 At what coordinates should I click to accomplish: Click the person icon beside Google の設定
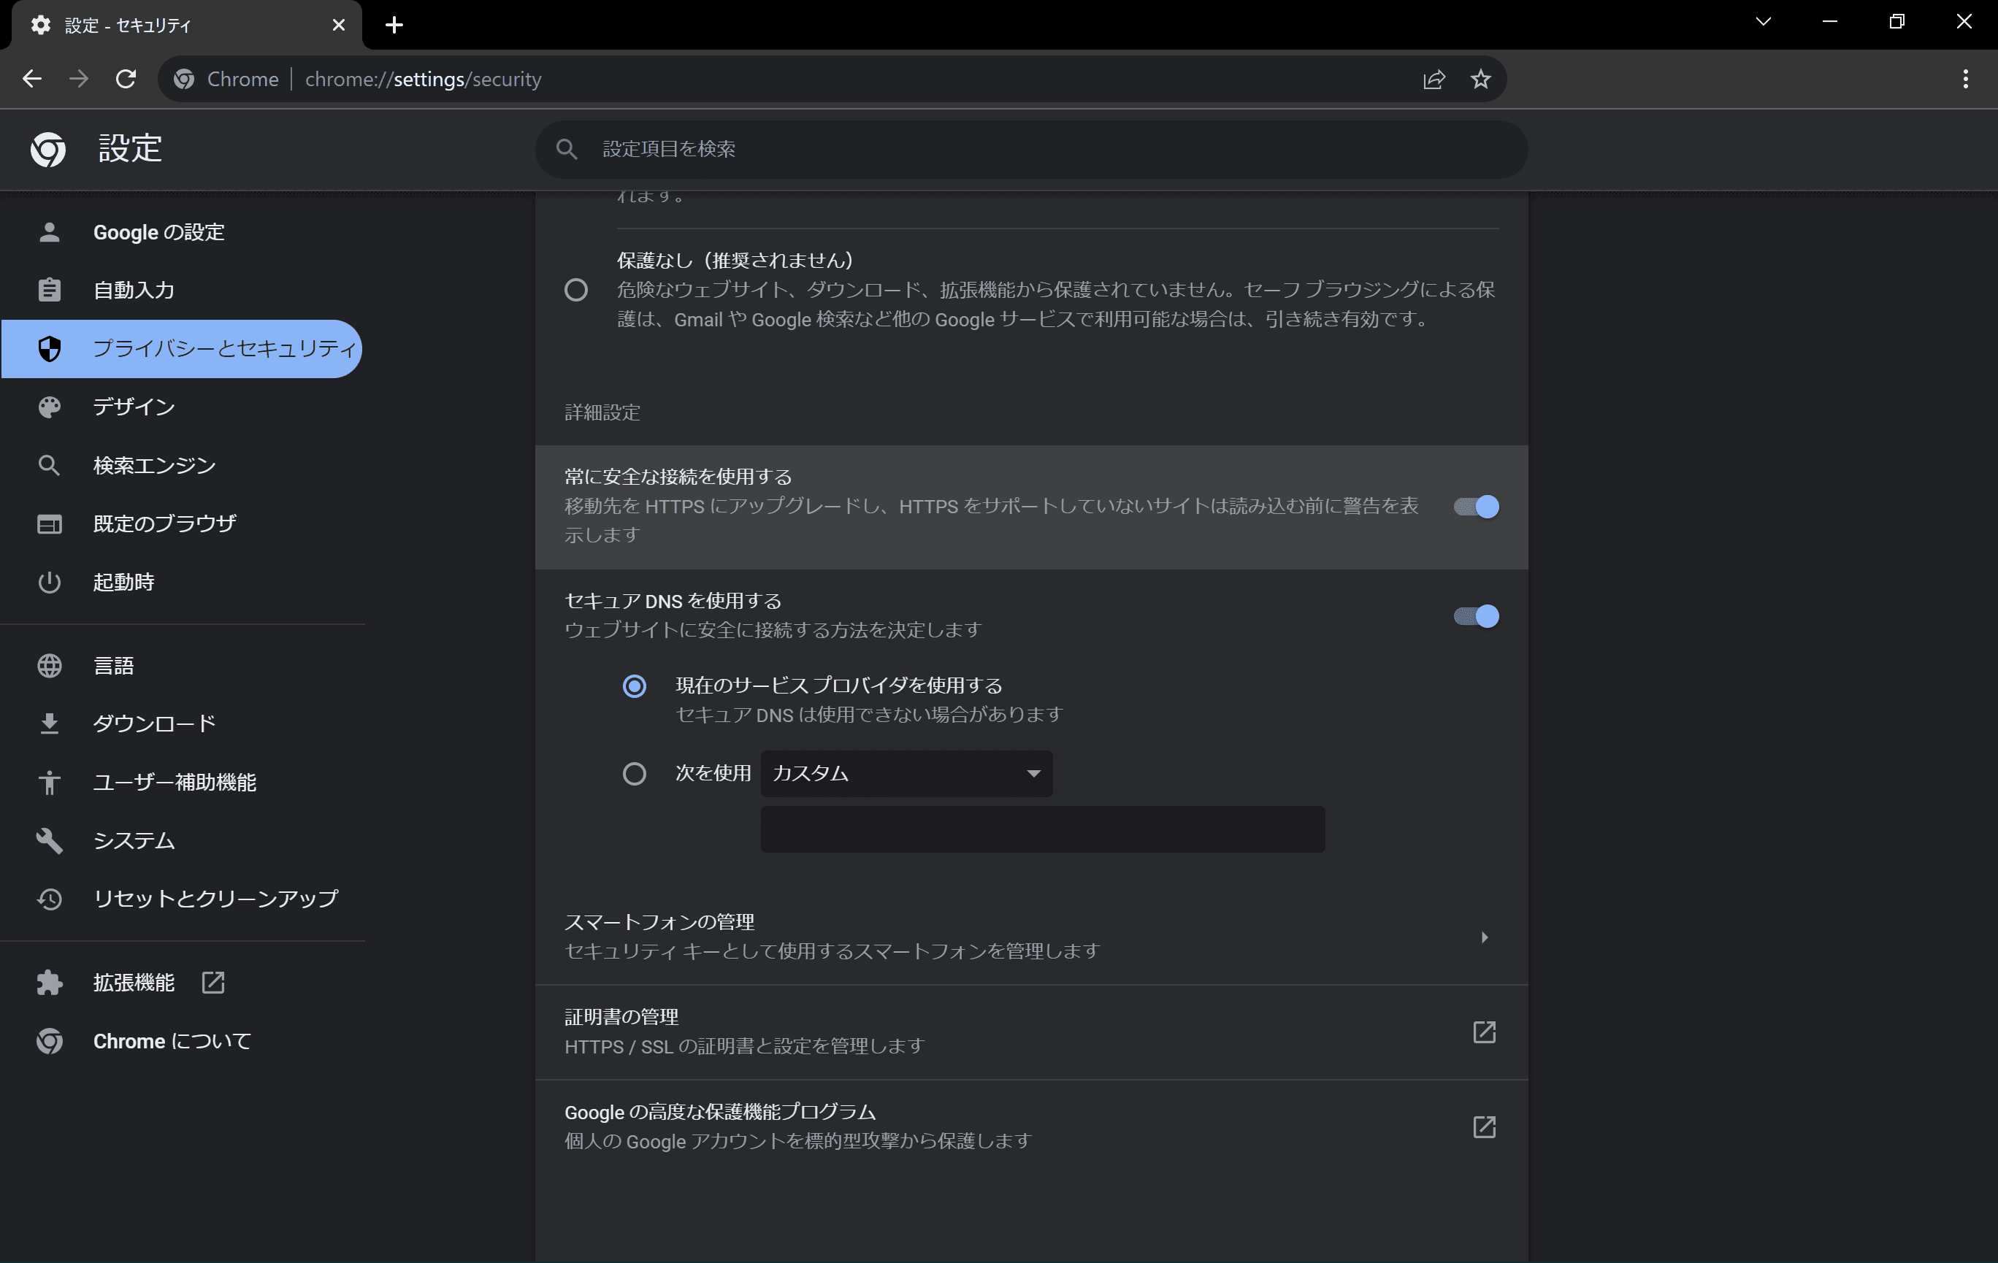[x=50, y=232]
